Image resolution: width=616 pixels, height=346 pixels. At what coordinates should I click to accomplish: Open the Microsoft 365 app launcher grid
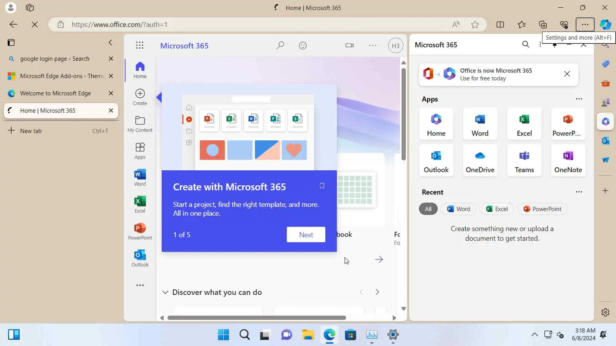tap(140, 45)
